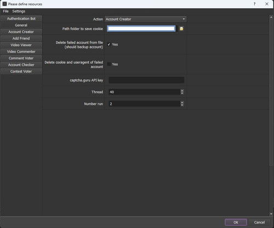
Task: Open the File menu
Action: pos(5,12)
